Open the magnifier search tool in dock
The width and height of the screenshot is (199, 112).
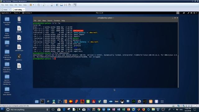pos(139,101)
